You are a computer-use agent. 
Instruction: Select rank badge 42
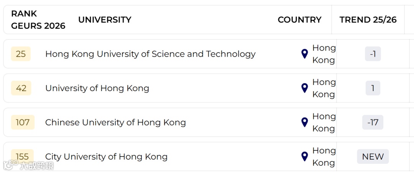coord(21,88)
